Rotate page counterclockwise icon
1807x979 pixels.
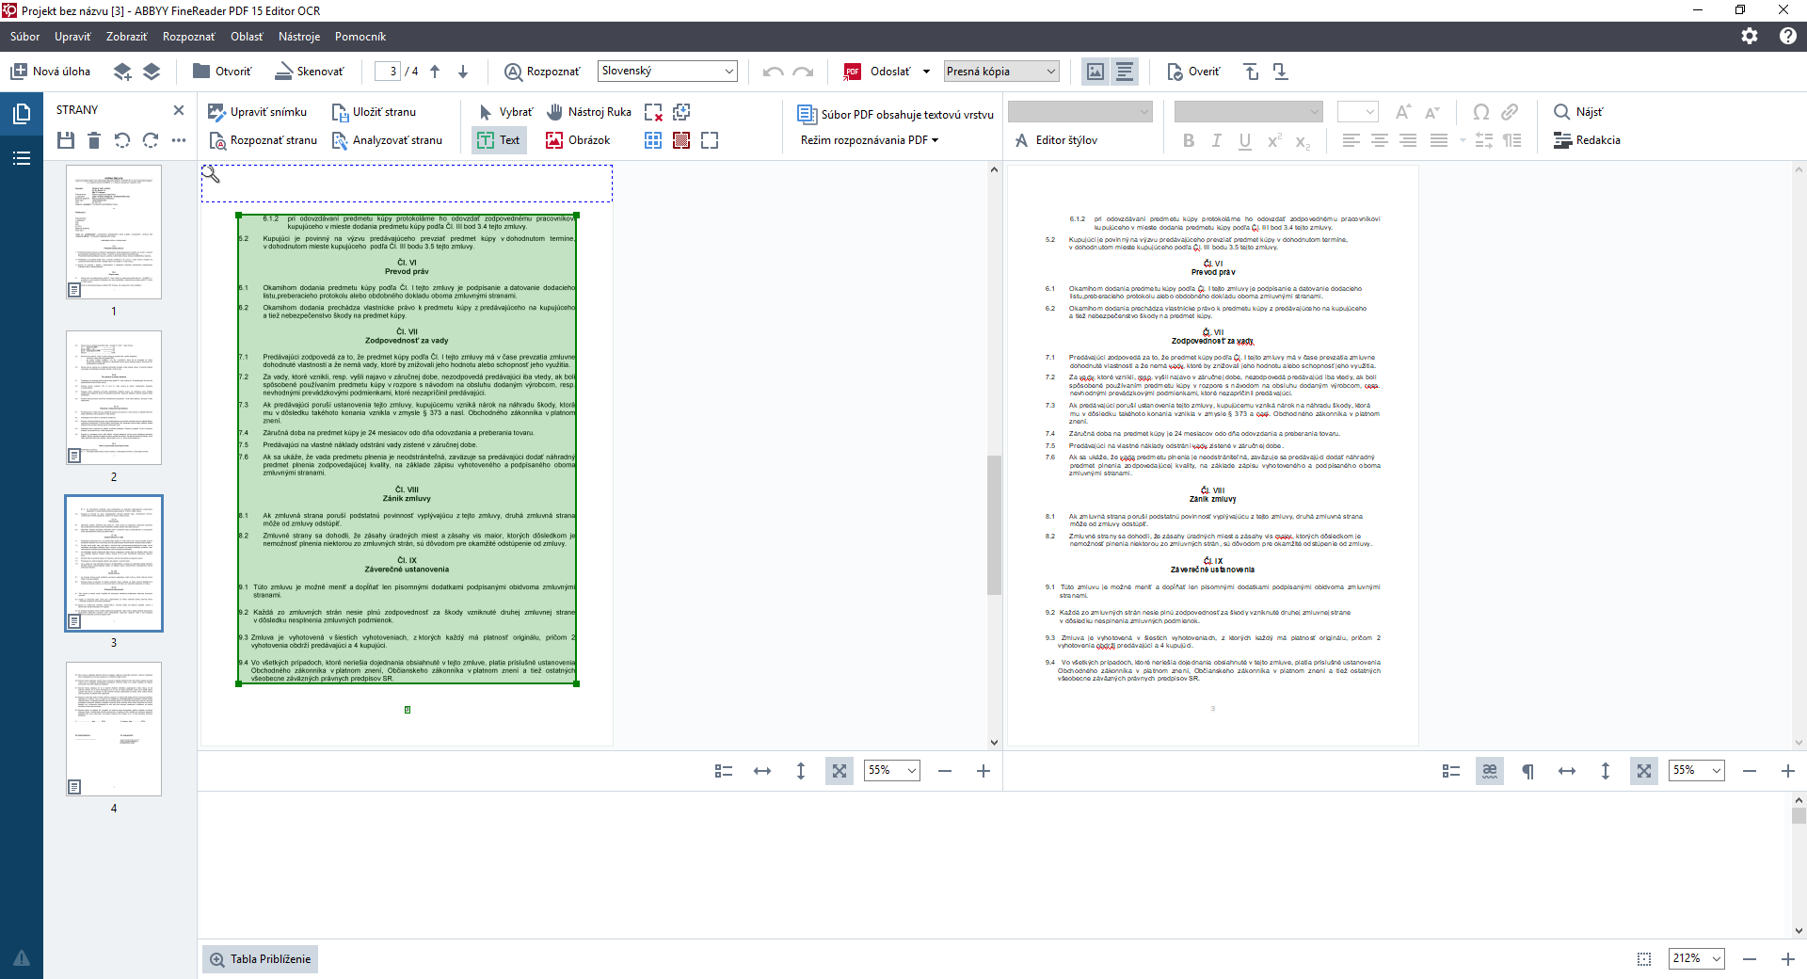122,140
